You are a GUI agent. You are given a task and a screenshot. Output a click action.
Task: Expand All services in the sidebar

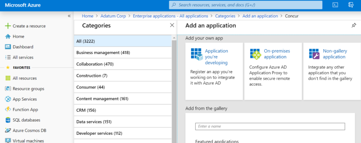23,57
